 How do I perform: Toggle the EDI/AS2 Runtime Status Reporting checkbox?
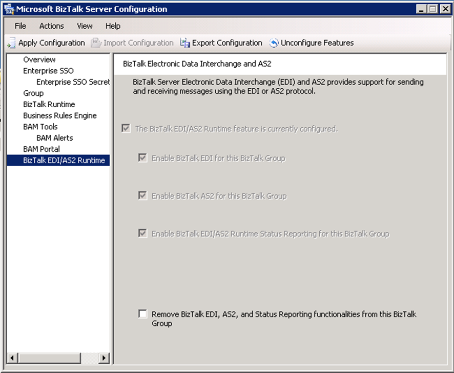(x=142, y=234)
